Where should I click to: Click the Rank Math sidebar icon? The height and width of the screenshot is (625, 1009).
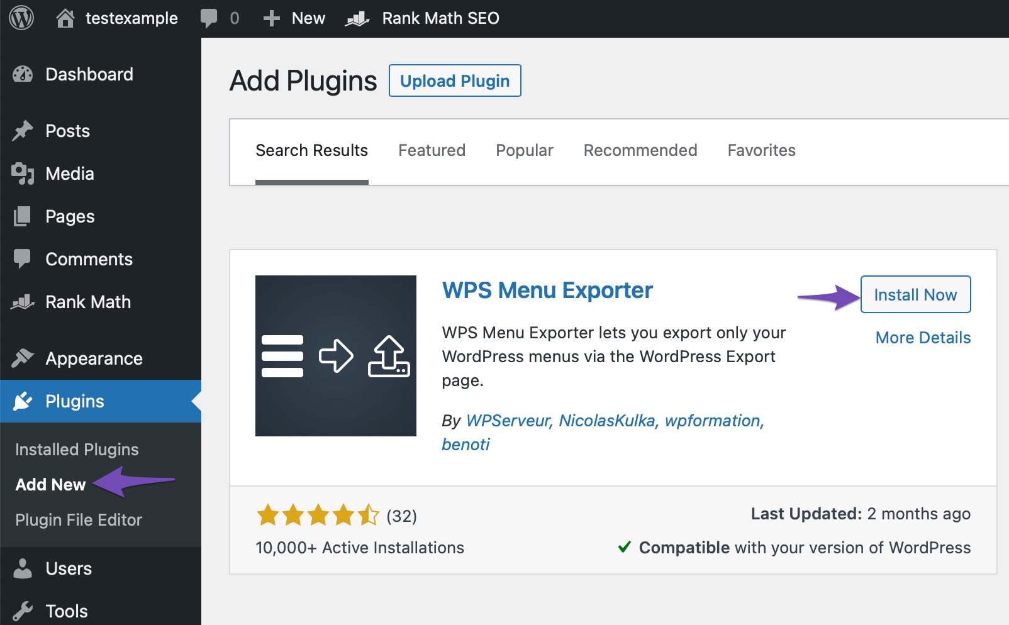23,302
